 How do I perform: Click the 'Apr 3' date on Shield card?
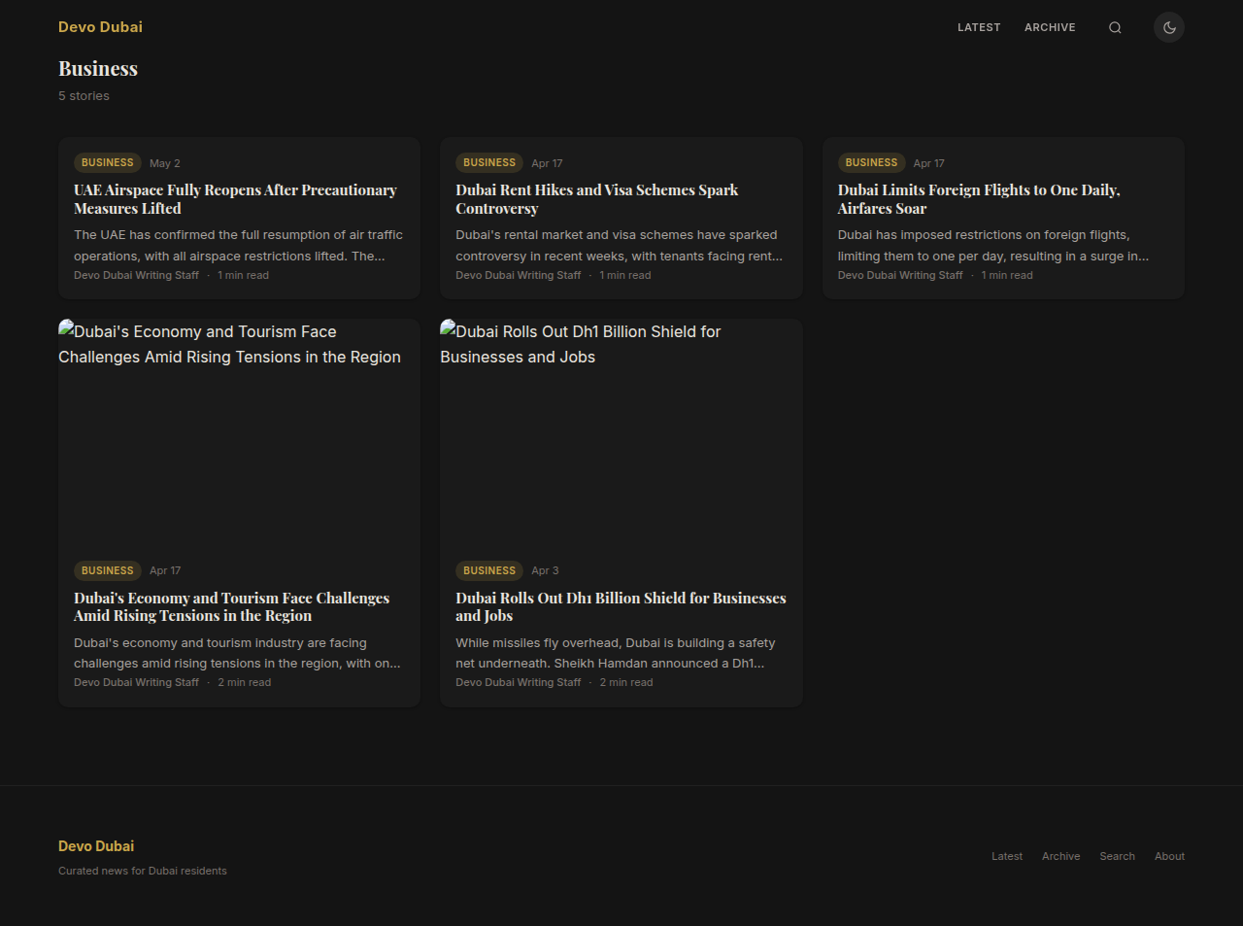click(x=545, y=570)
